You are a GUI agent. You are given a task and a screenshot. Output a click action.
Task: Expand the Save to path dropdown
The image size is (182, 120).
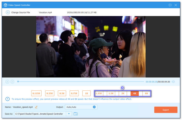[x=69, y=114]
